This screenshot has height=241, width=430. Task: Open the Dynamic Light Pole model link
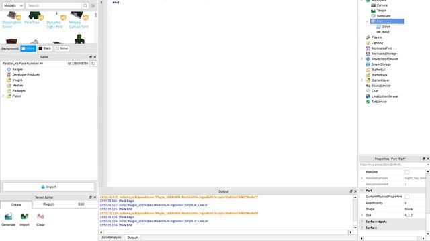tap(54, 25)
